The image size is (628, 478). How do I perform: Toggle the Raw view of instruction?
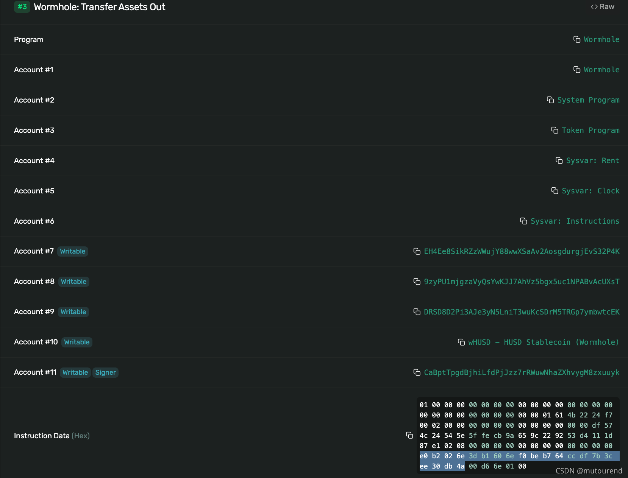pyautogui.click(x=603, y=7)
